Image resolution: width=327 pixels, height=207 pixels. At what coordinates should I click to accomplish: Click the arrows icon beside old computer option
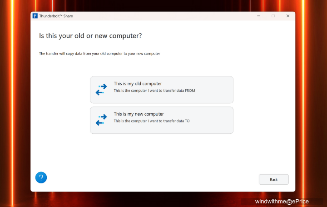pyautogui.click(x=101, y=90)
